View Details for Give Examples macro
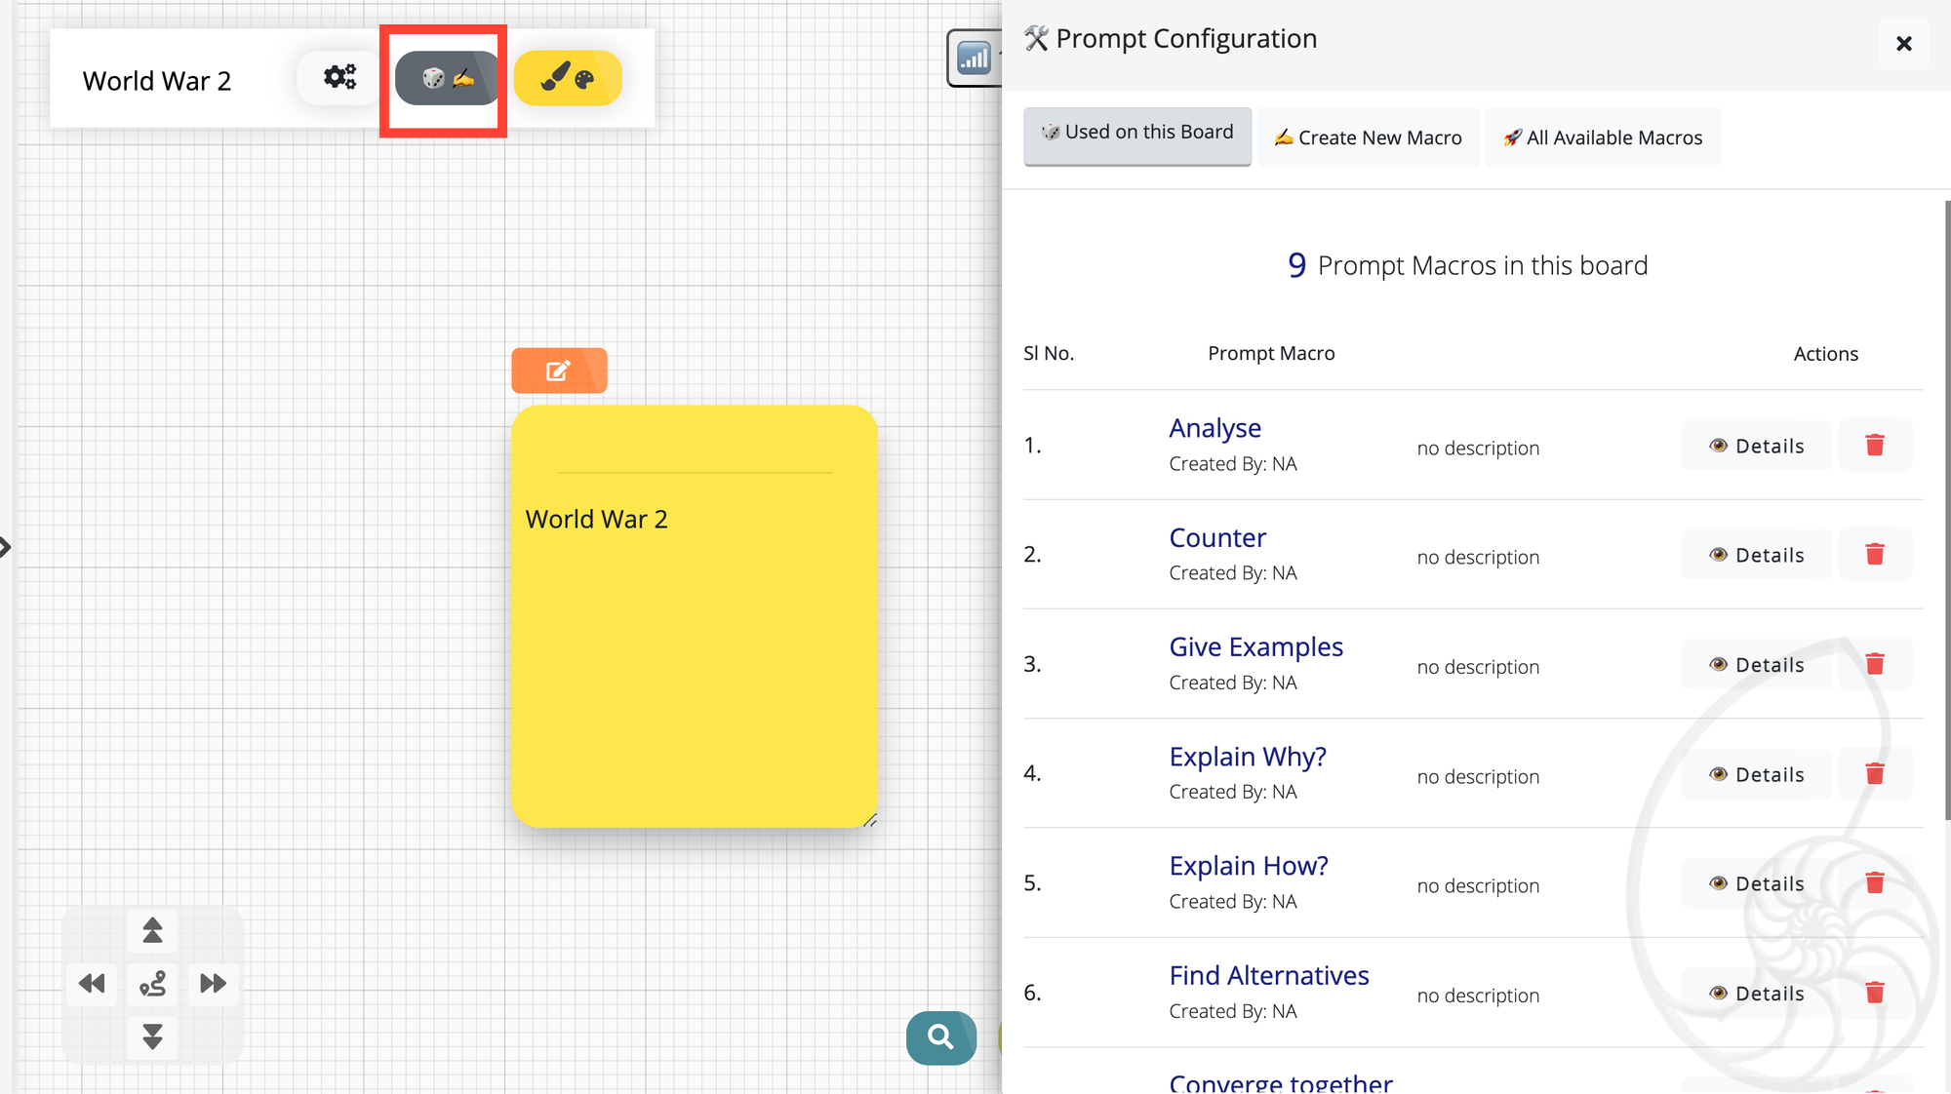 click(x=1757, y=665)
